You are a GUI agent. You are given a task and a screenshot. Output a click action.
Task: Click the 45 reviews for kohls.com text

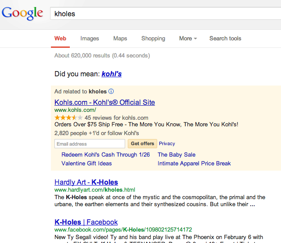point(116,118)
